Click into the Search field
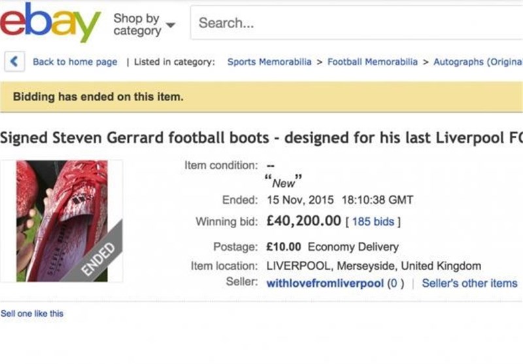Image resolution: width=523 pixels, height=364 pixels. (353, 24)
